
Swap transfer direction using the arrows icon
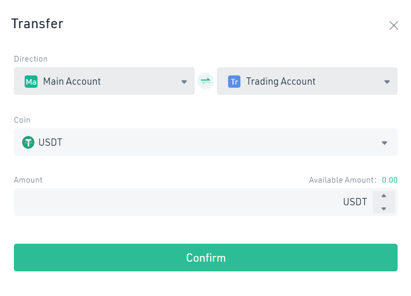tap(206, 81)
